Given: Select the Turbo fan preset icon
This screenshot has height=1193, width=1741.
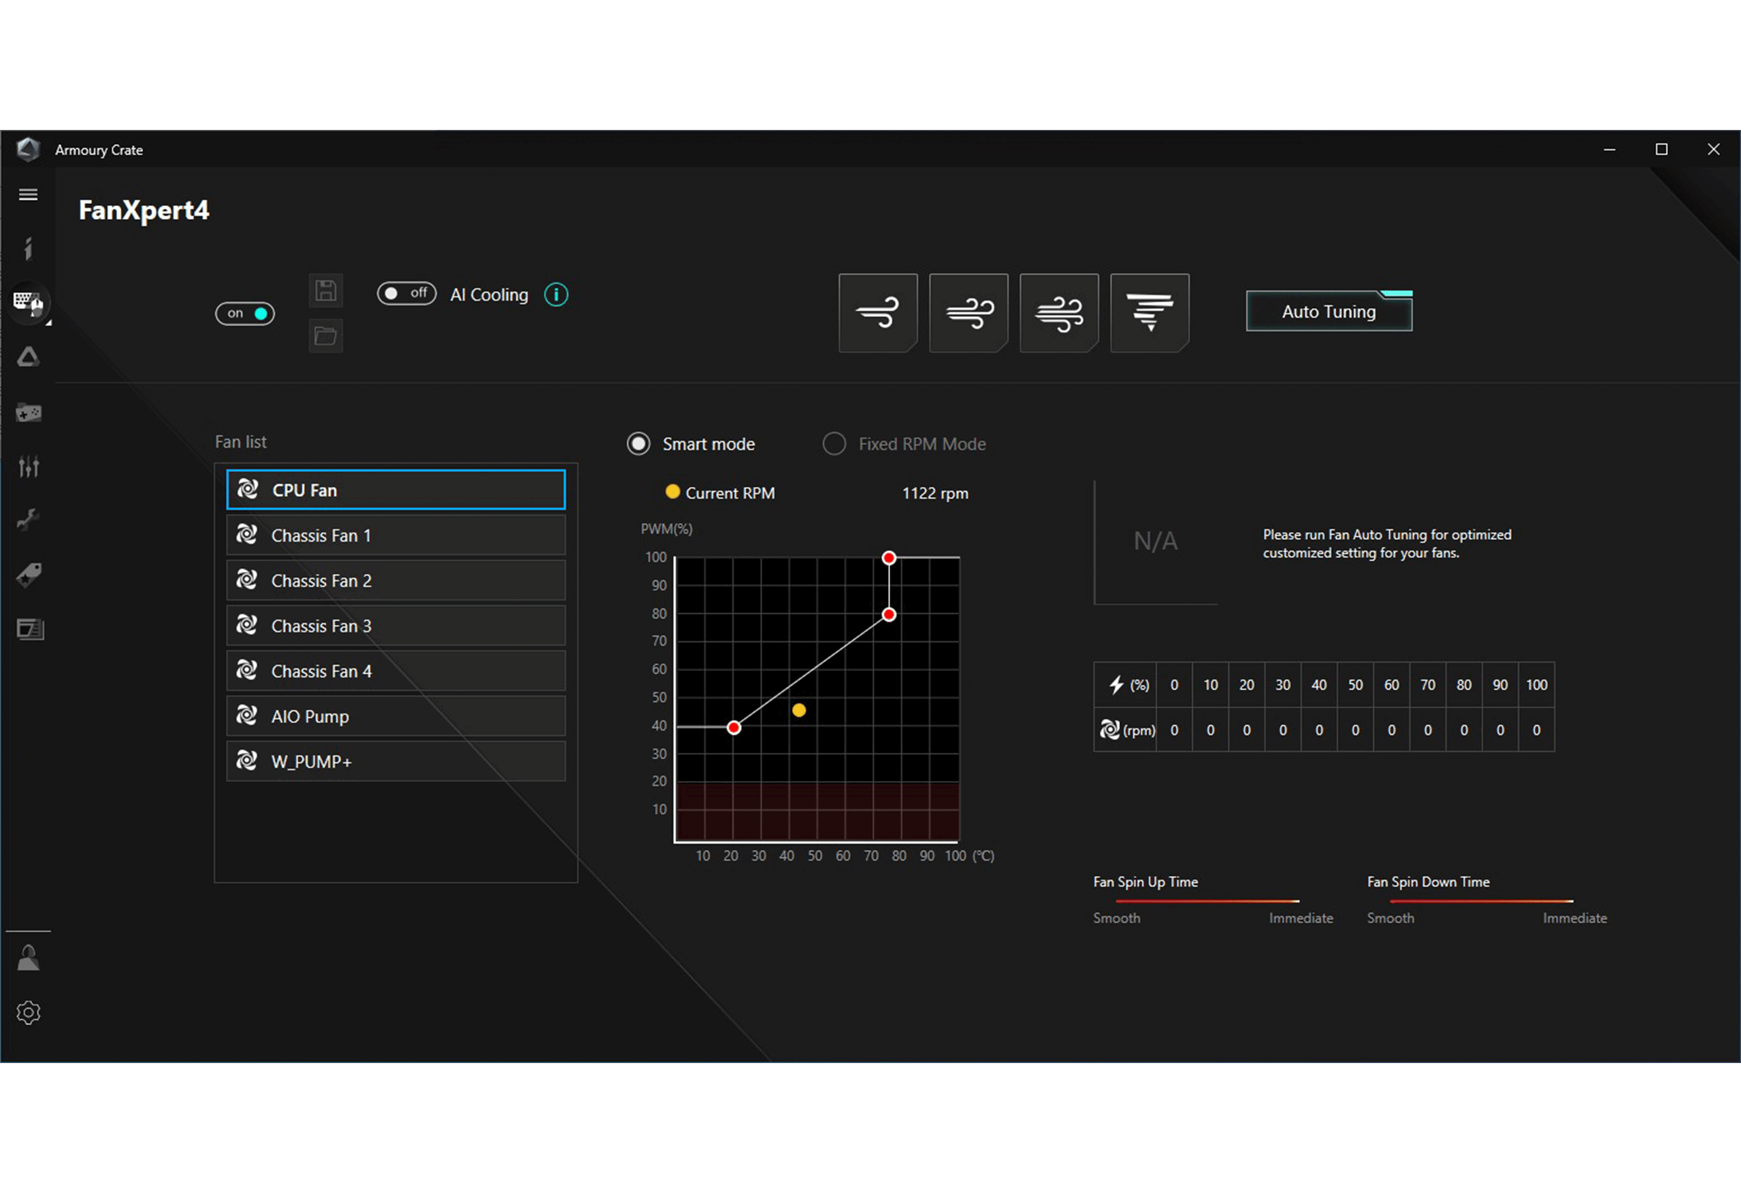Looking at the screenshot, I should click(1059, 313).
